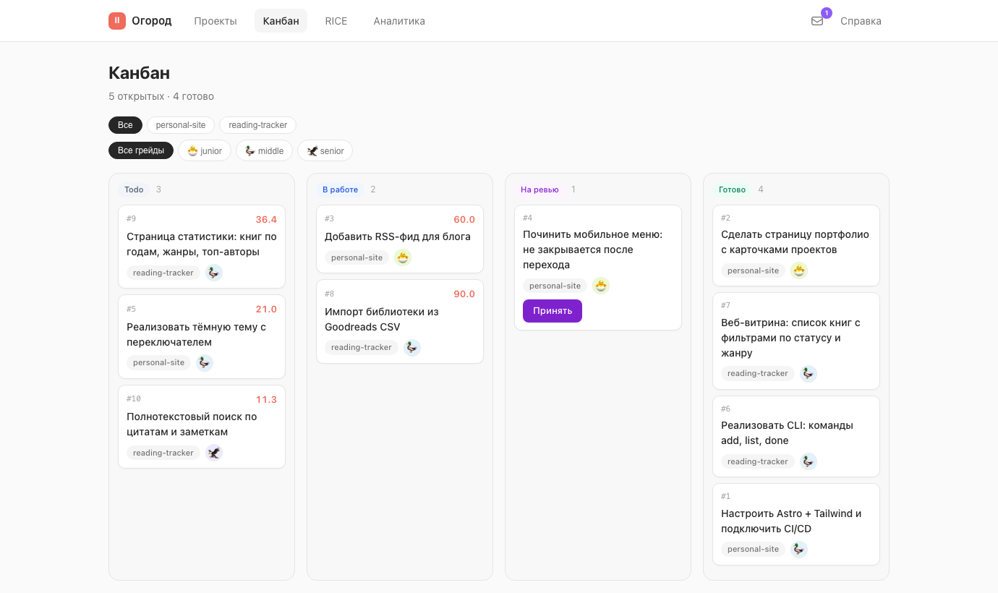Click RICE score 21.0 on card #5

[266, 309]
